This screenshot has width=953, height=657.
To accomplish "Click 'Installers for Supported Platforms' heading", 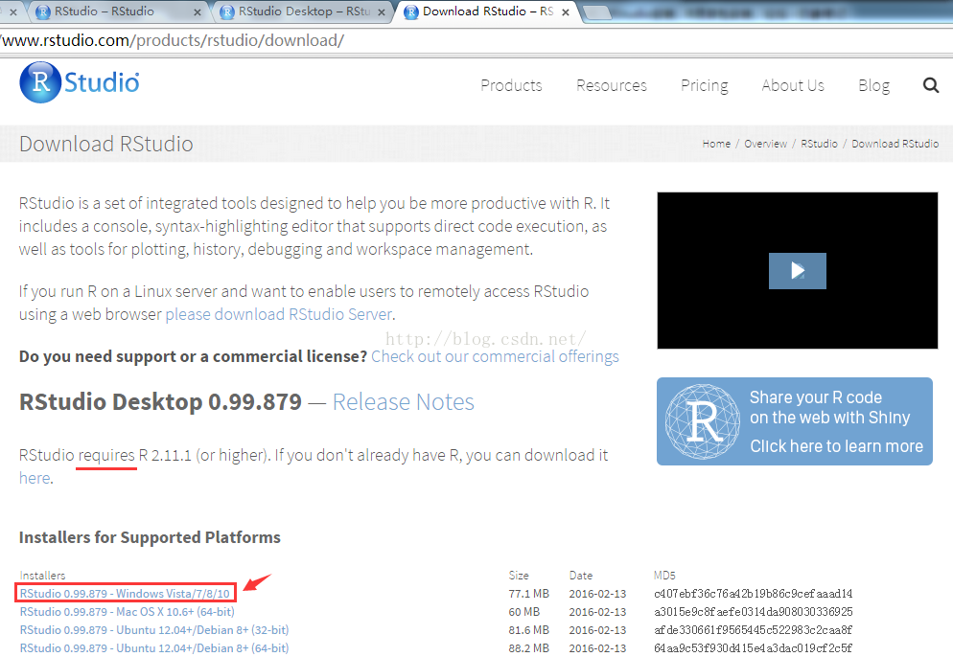I will tap(150, 537).
